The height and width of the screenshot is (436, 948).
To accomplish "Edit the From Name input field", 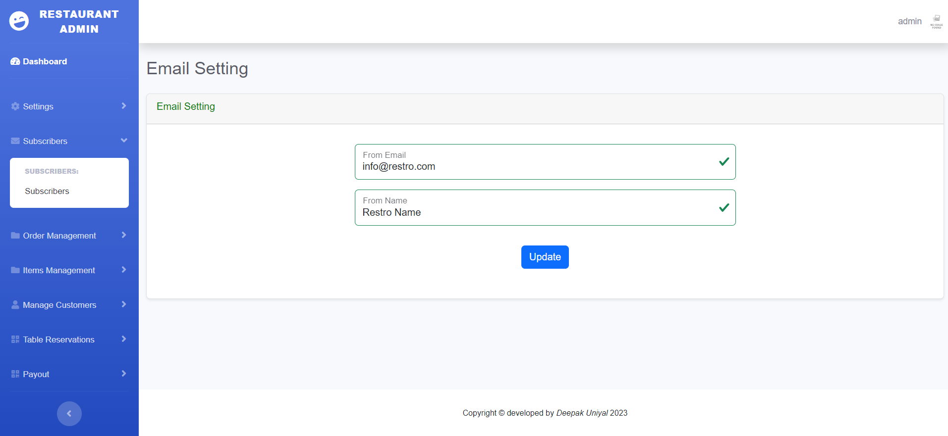I will pos(538,212).
